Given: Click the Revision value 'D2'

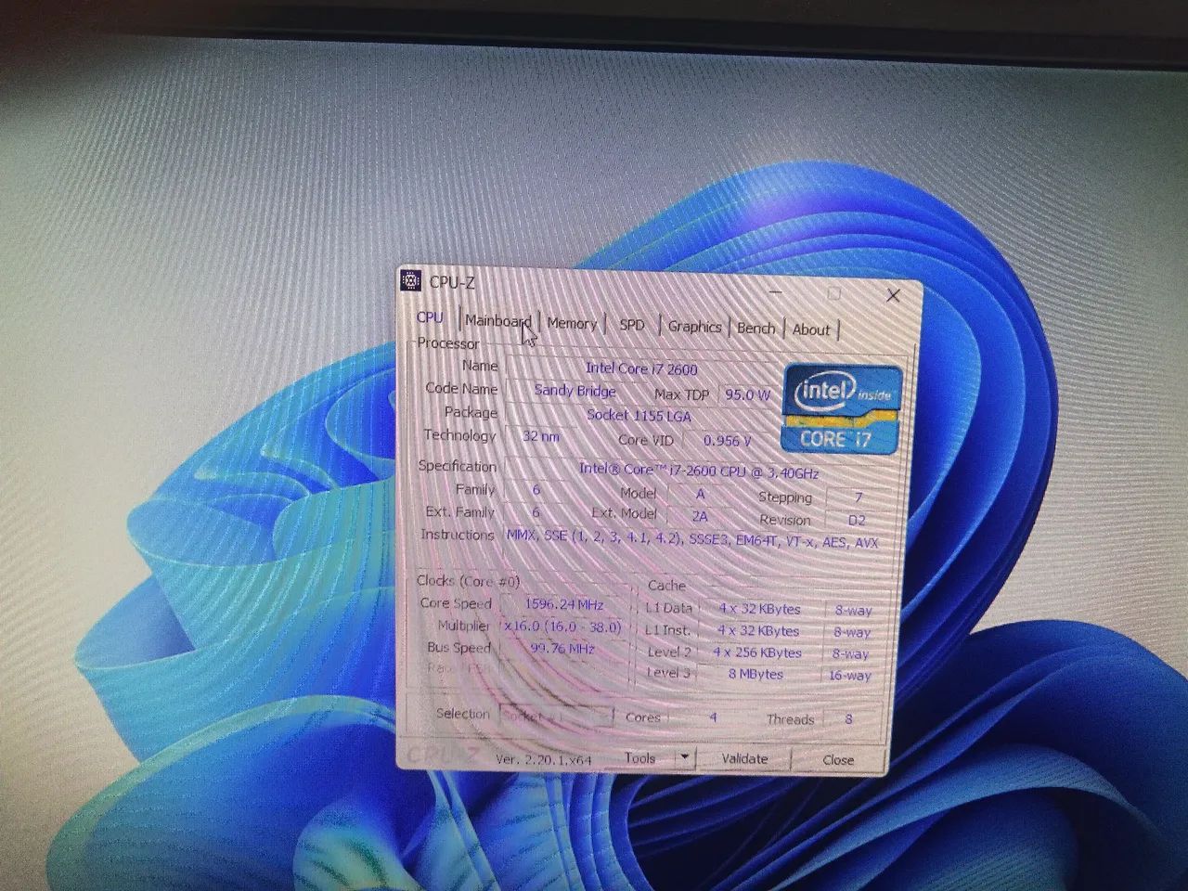Looking at the screenshot, I should (x=857, y=520).
